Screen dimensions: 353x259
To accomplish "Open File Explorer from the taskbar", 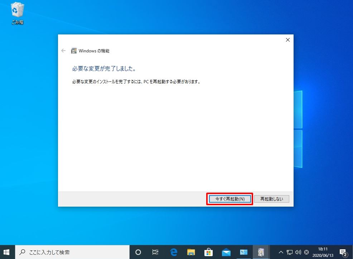I will coord(191,252).
